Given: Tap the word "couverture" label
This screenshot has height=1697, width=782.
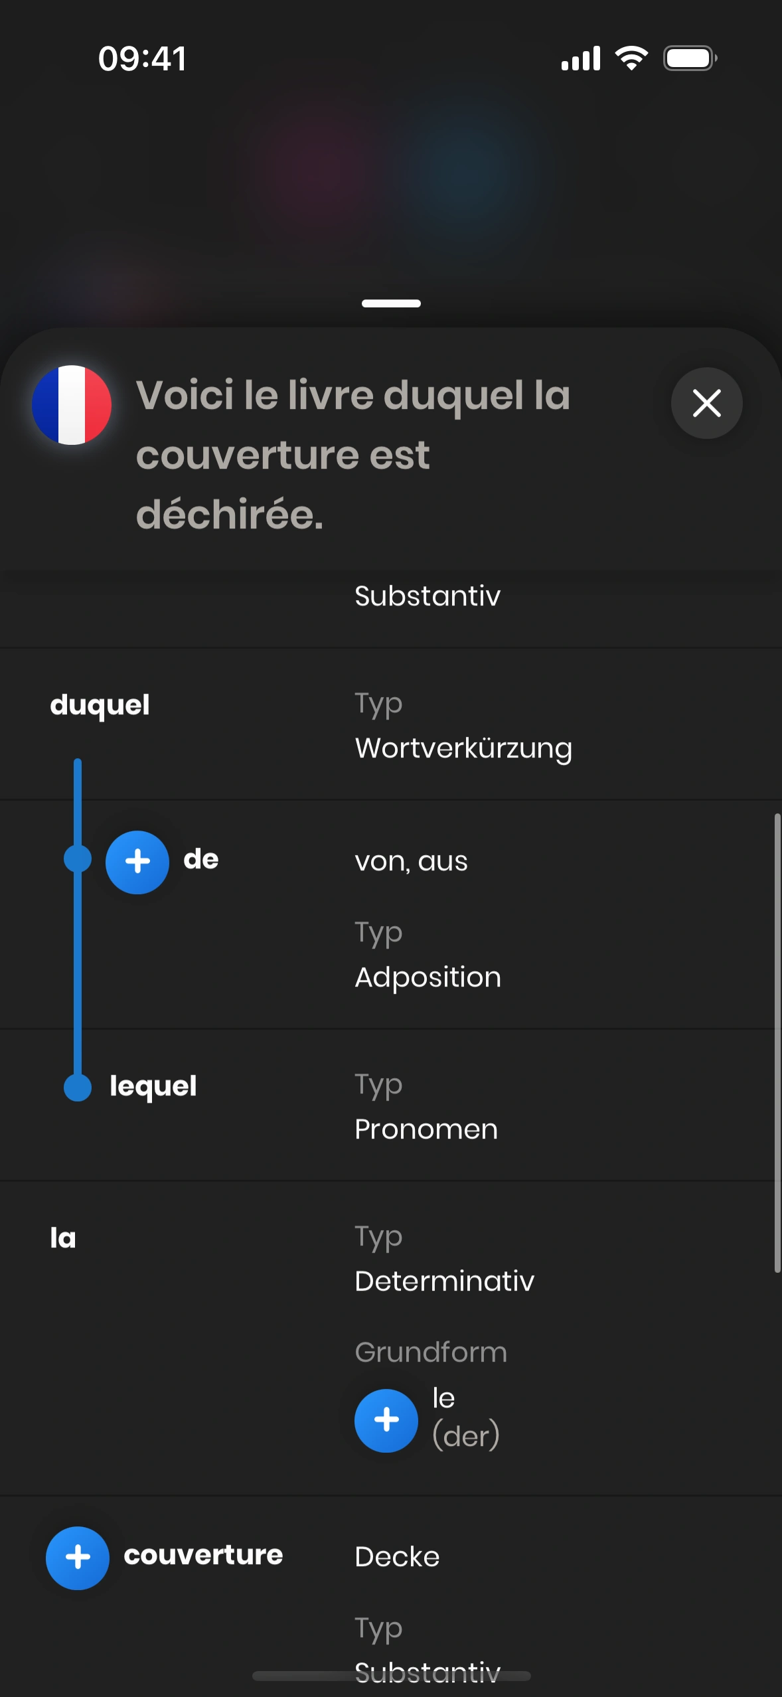Looking at the screenshot, I should [203, 1555].
